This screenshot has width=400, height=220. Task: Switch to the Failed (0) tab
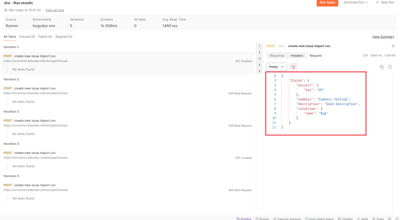tap(45, 37)
